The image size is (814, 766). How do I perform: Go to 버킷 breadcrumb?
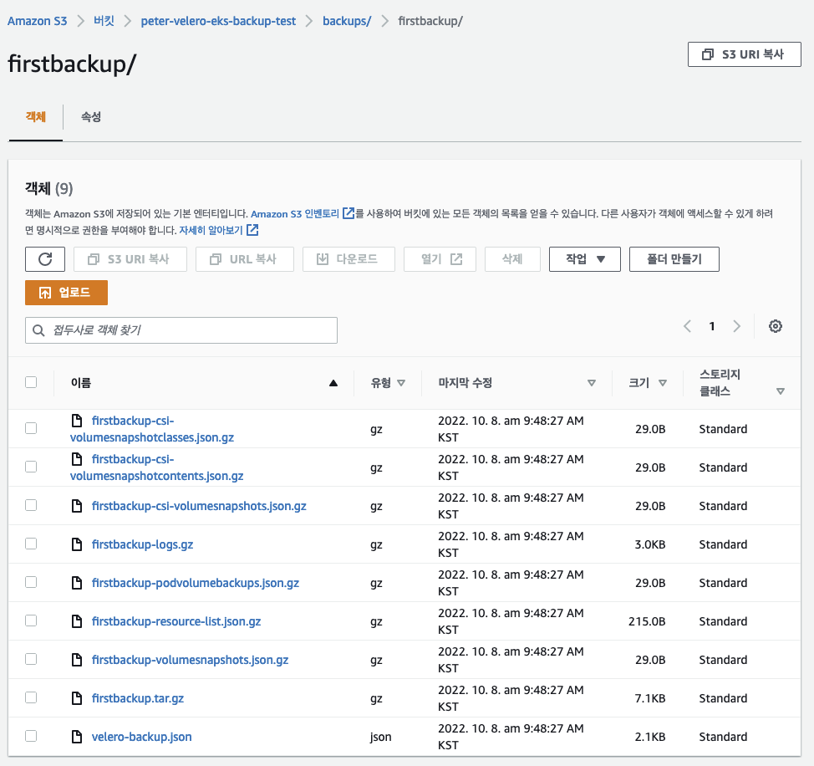click(x=104, y=21)
